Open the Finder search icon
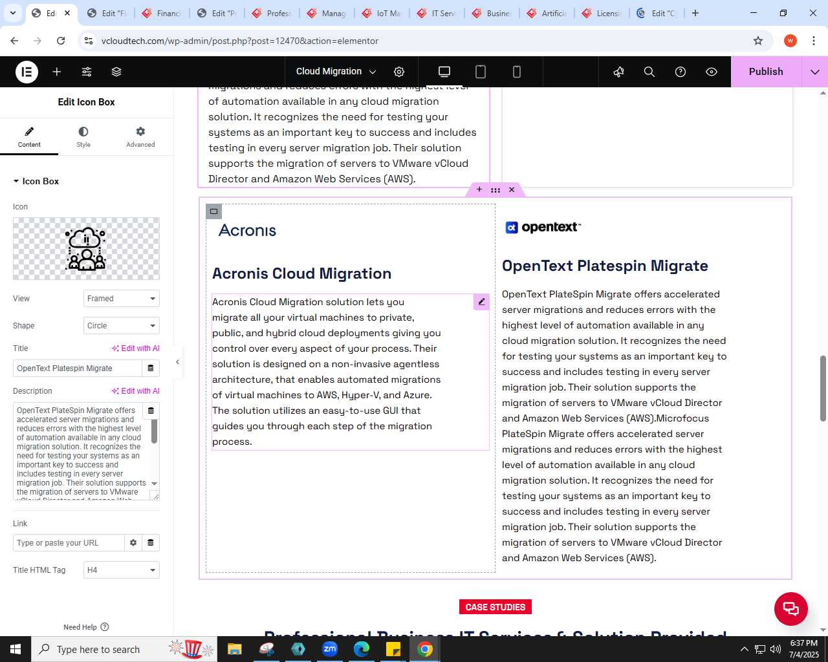 click(x=649, y=72)
